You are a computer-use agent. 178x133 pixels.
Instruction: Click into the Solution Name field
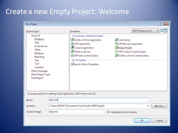pyautogui.click(x=76, y=112)
